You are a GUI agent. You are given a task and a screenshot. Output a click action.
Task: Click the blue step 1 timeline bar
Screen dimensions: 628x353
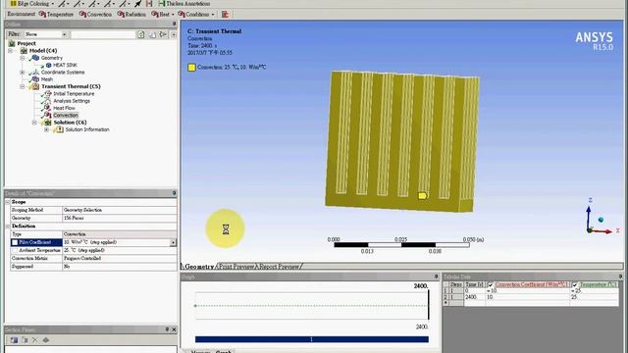pyautogui.click(x=312, y=339)
